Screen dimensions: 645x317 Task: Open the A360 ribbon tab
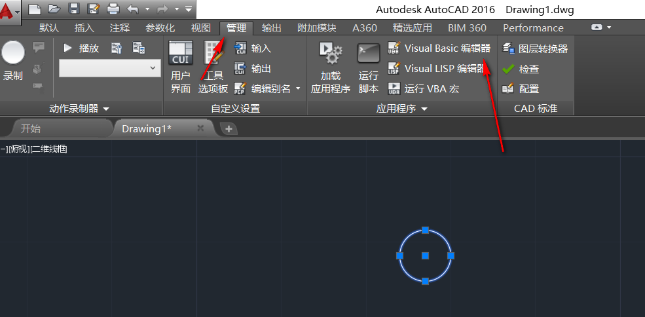click(x=365, y=28)
